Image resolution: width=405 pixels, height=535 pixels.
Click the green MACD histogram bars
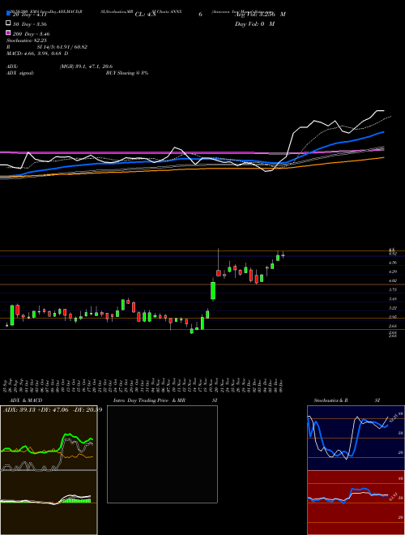coord(76,500)
